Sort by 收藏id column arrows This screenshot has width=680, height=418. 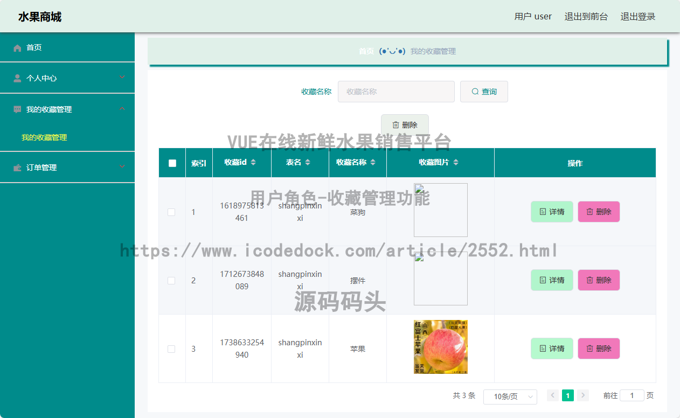tap(253, 162)
